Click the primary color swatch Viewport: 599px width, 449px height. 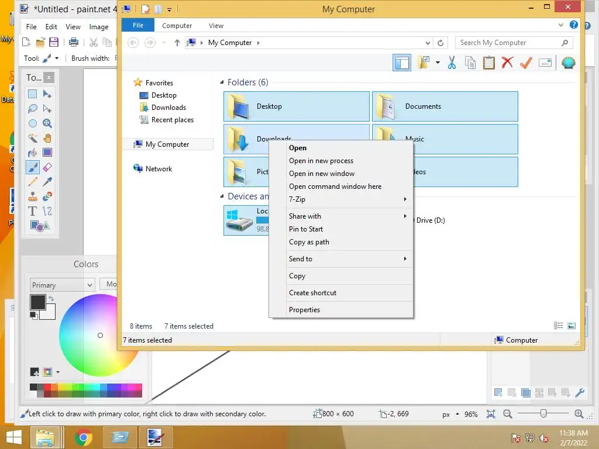[x=38, y=302]
